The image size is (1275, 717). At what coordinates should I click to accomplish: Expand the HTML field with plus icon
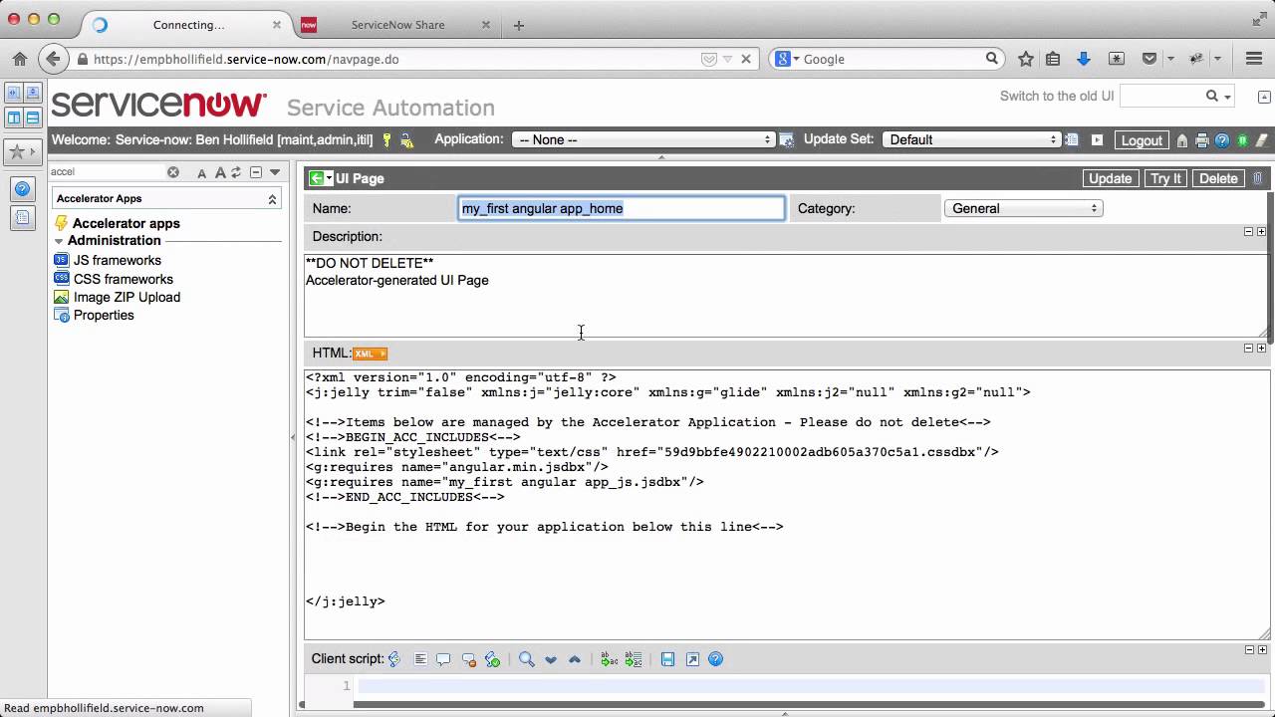point(1261,349)
